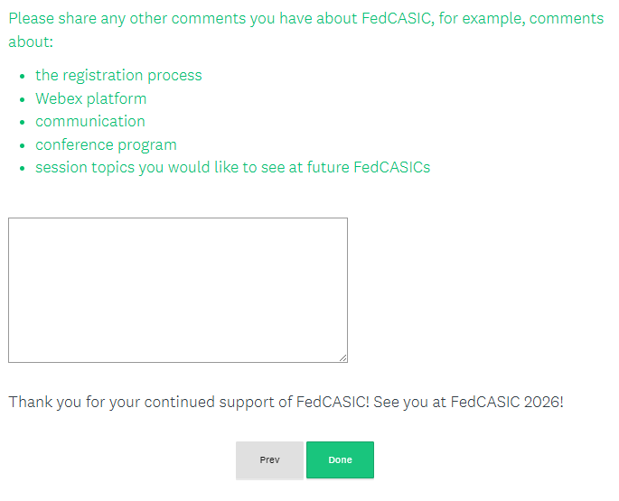The image size is (619, 501).
Task: Select the "communication" bullet text
Action: (89, 121)
